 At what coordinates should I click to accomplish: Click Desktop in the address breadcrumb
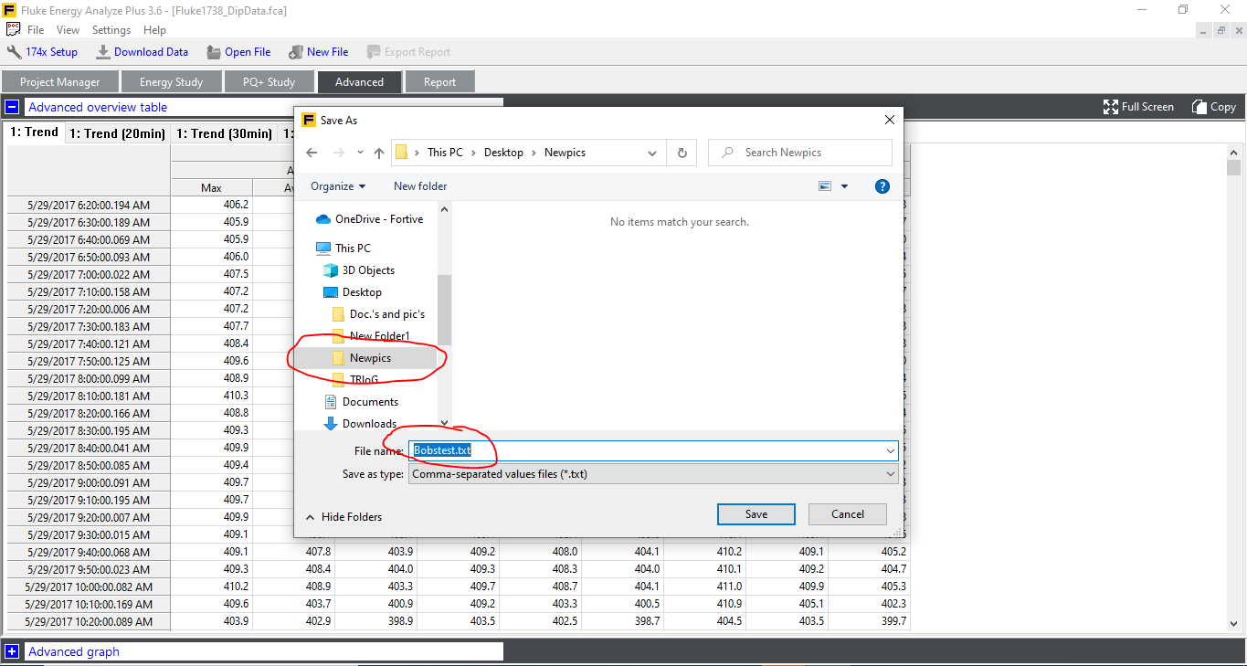click(503, 153)
